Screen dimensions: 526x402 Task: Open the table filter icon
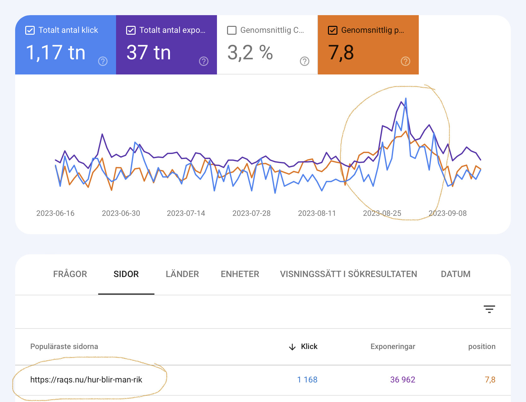489,309
